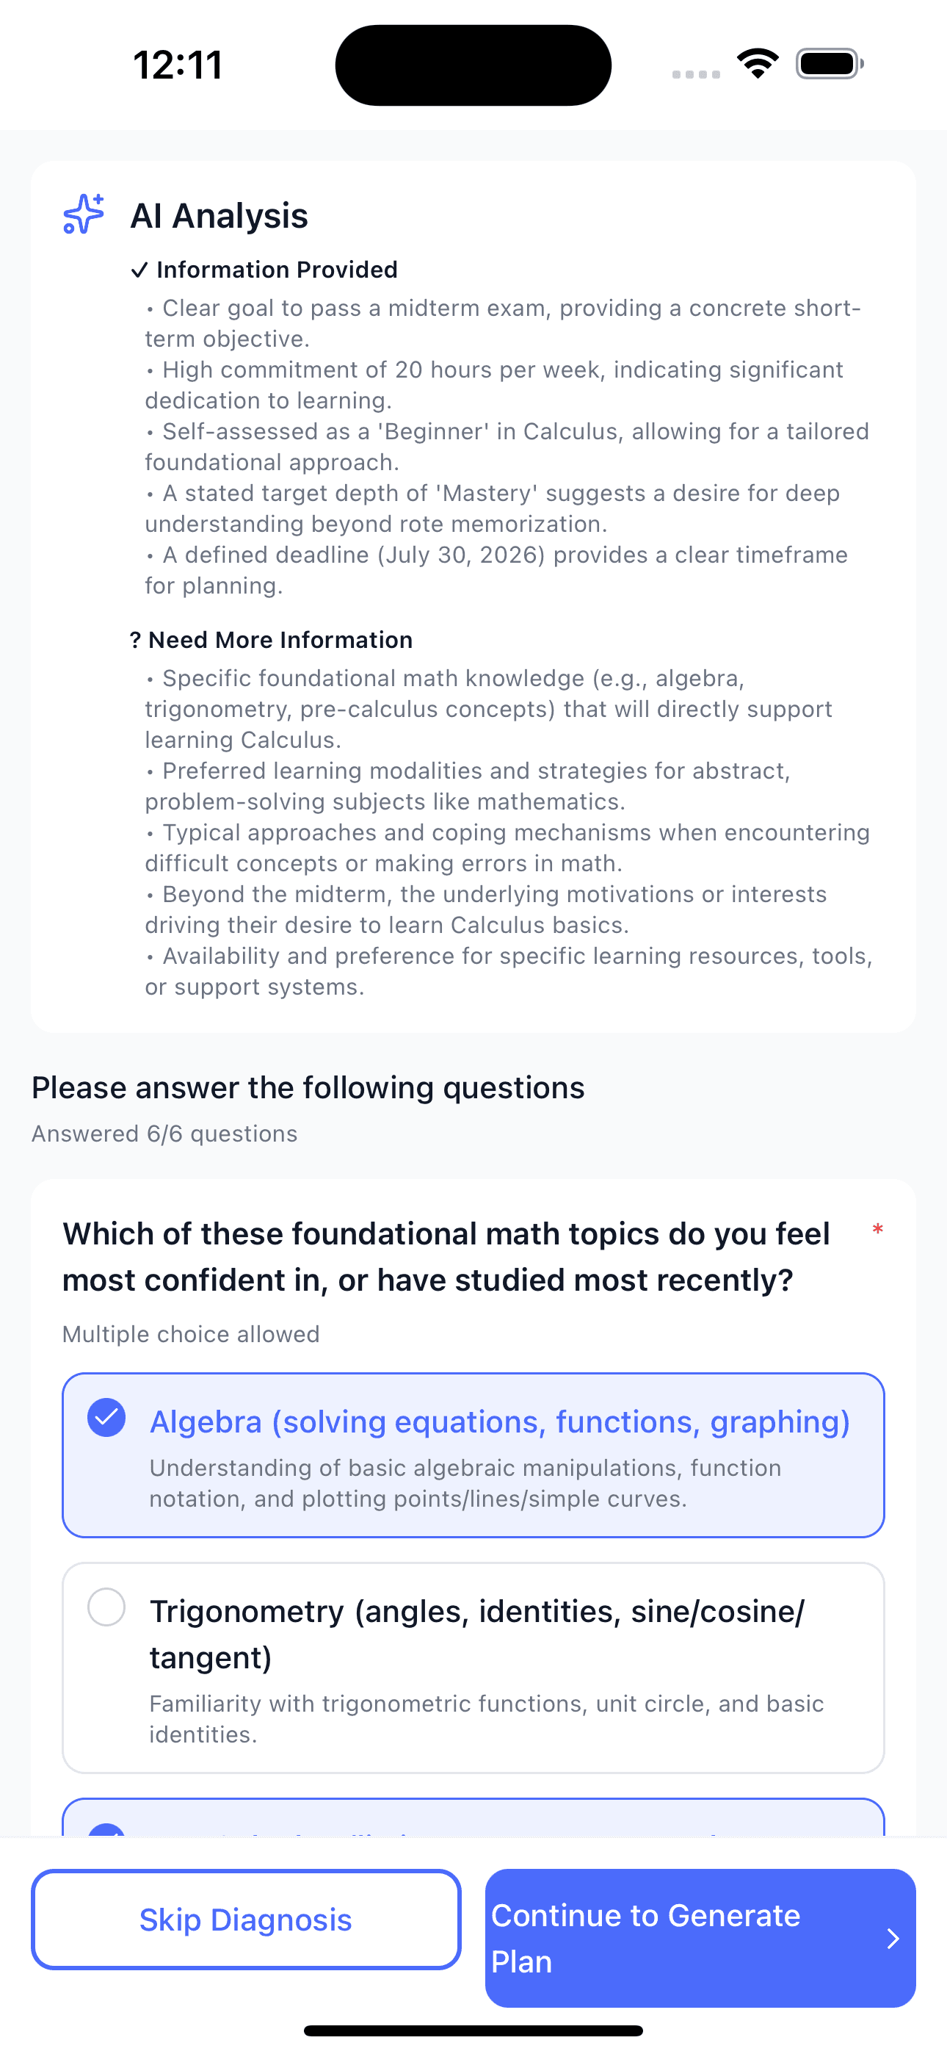
Task: Click the AI Analysis heading
Action: point(219,215)
